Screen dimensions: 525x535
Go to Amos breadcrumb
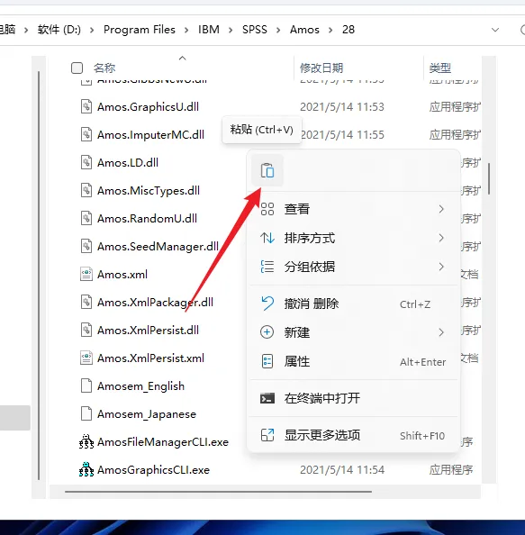[304, 30]
